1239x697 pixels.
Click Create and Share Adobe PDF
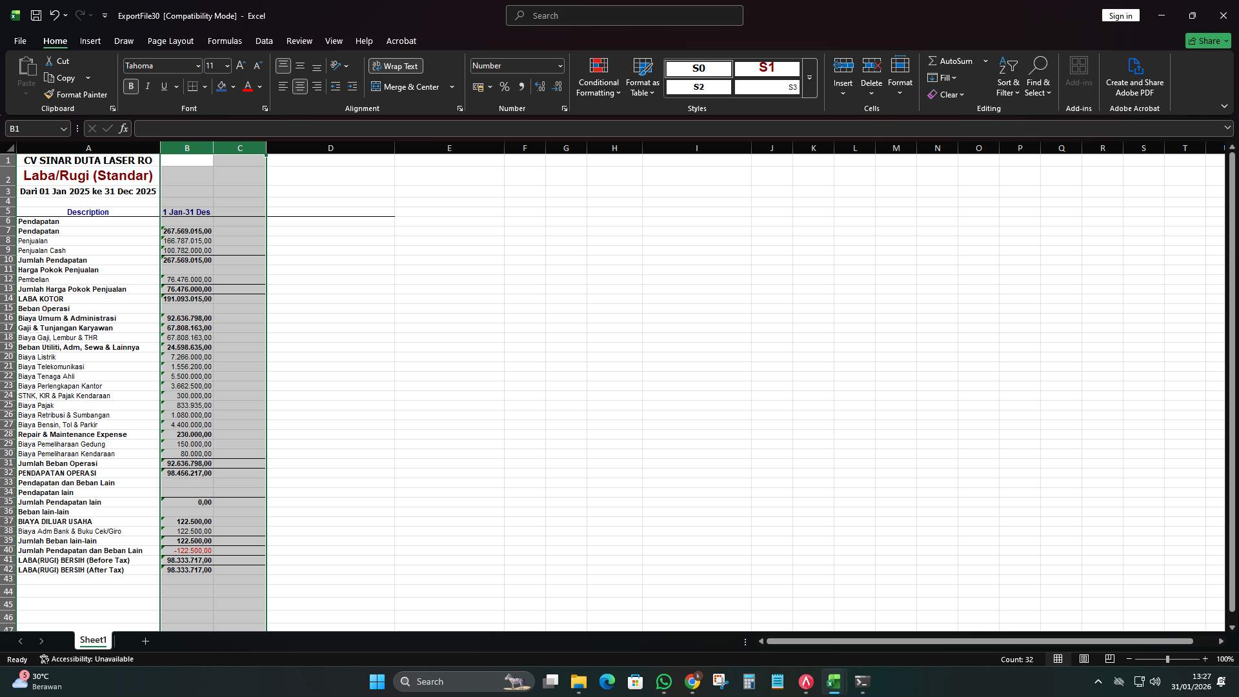[1134, 76]
